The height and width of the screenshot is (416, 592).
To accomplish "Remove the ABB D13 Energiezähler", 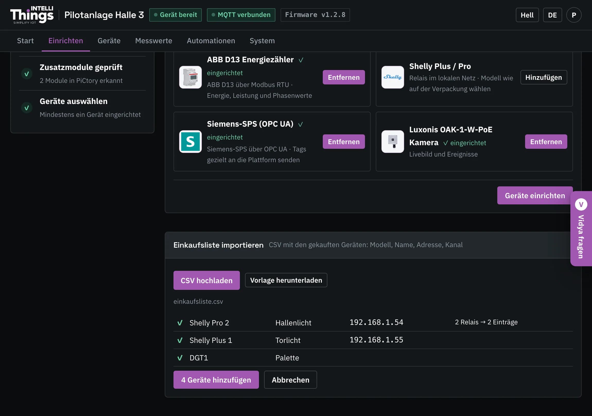I will [344, 77].
